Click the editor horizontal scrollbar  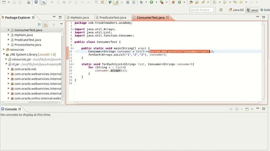[x=168, y=103]
